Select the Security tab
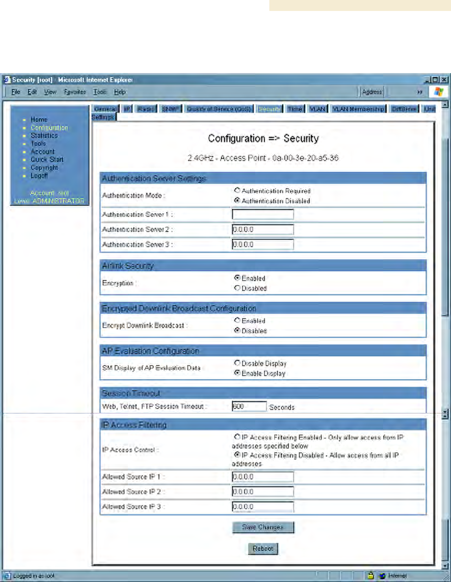The image size is (451, 582). pos(270,109)
